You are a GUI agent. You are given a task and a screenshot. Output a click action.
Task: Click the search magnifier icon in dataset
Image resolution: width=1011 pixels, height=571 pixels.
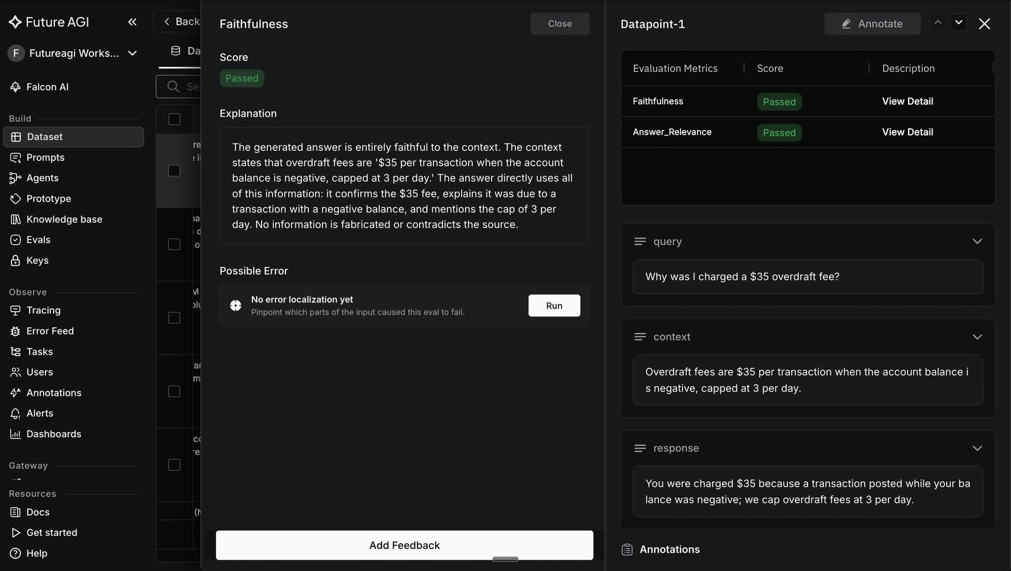[173, 87]
